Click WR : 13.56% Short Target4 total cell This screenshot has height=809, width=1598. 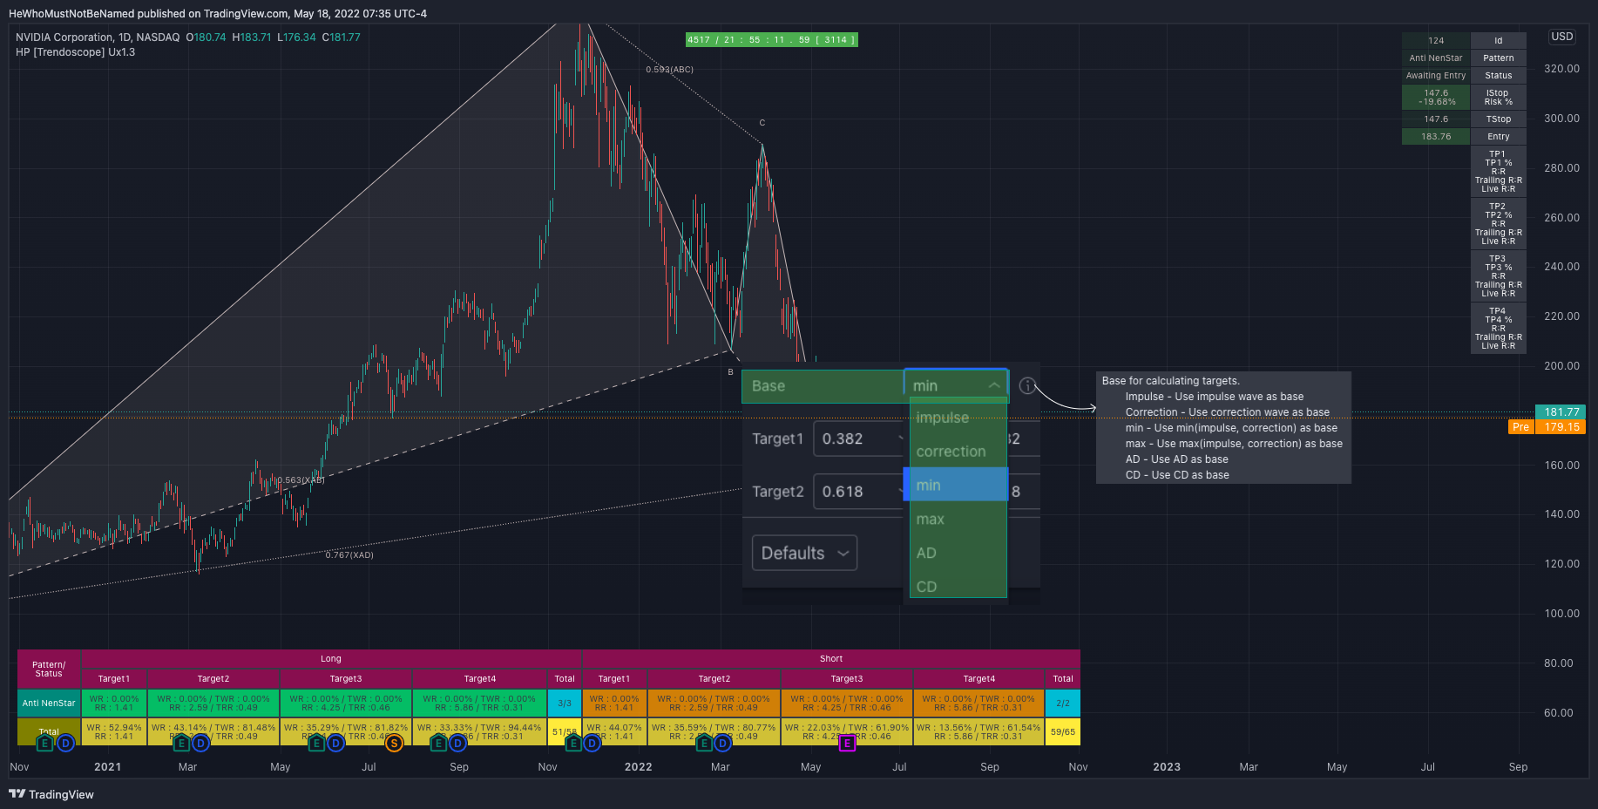point(978,731)
